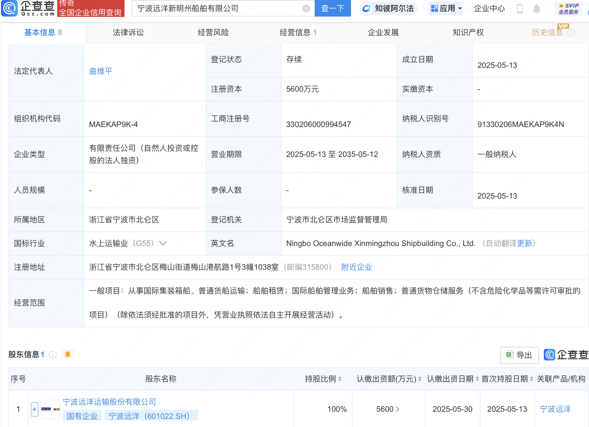This screenshot has width=589, height=427.
Task: Click 更新 link next to English name
Action: [x=525, y=243]
